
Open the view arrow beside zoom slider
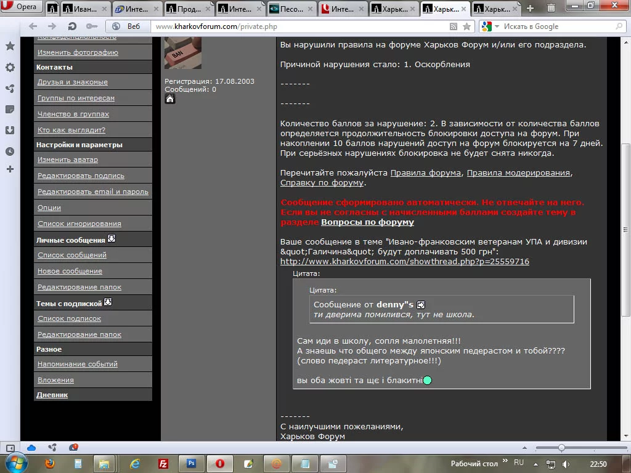click(524, 448)
